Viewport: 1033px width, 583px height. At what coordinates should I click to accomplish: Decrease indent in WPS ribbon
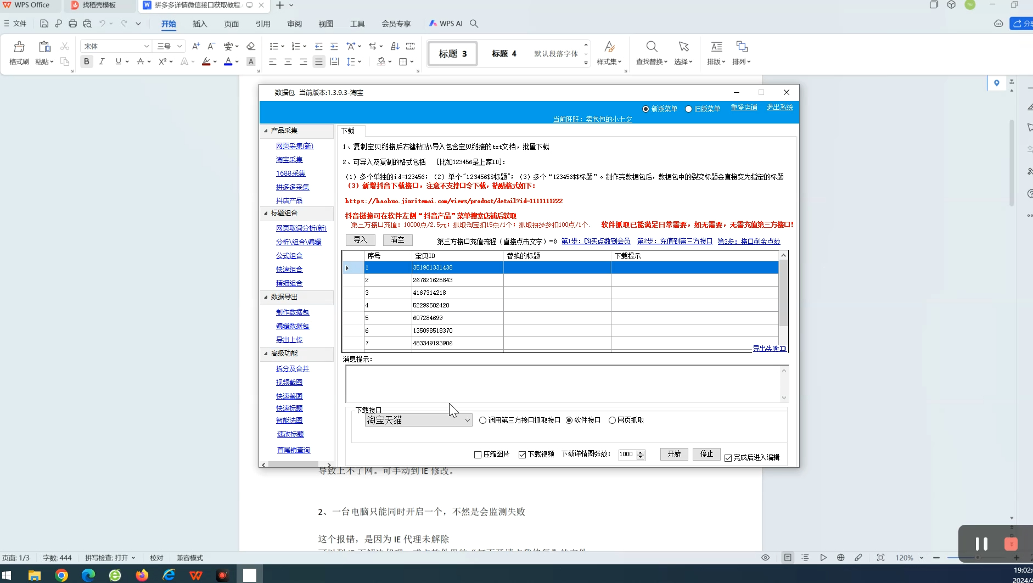318,46
